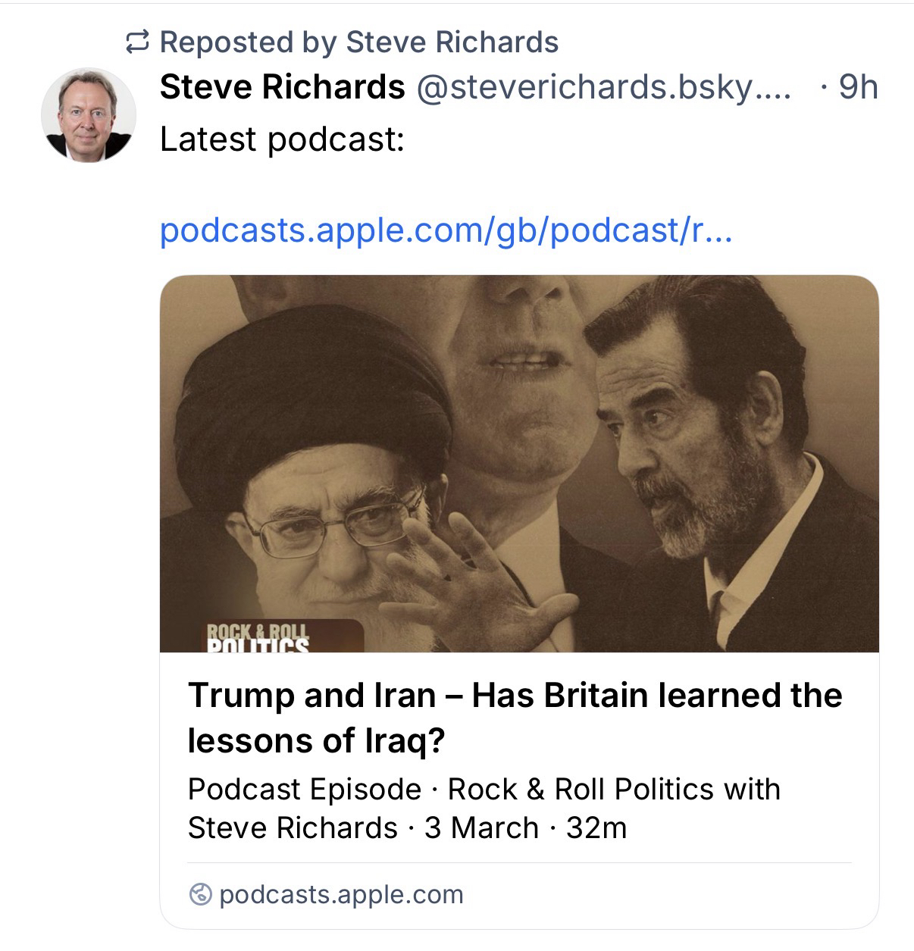Image resolution: width=914 pixels, height=951 pixels.
Task: Click the repost arrows icon
Action: [137, 42]
